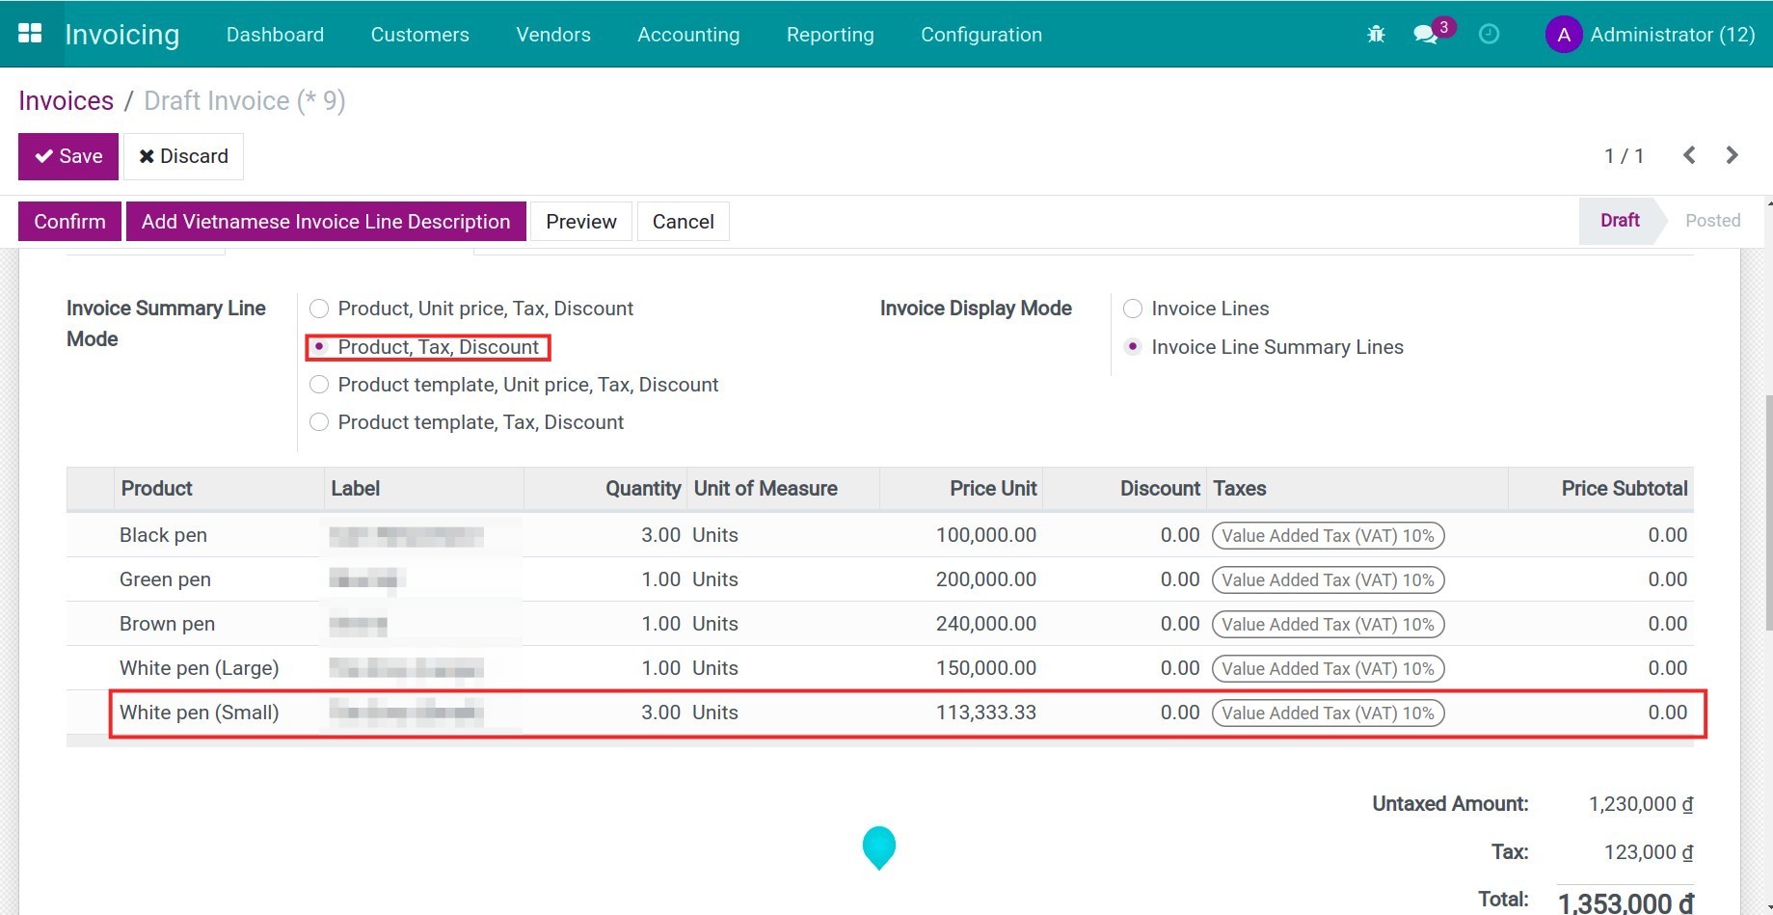
Task: Open conversations via the messages icon
Action: [1425, 34]
